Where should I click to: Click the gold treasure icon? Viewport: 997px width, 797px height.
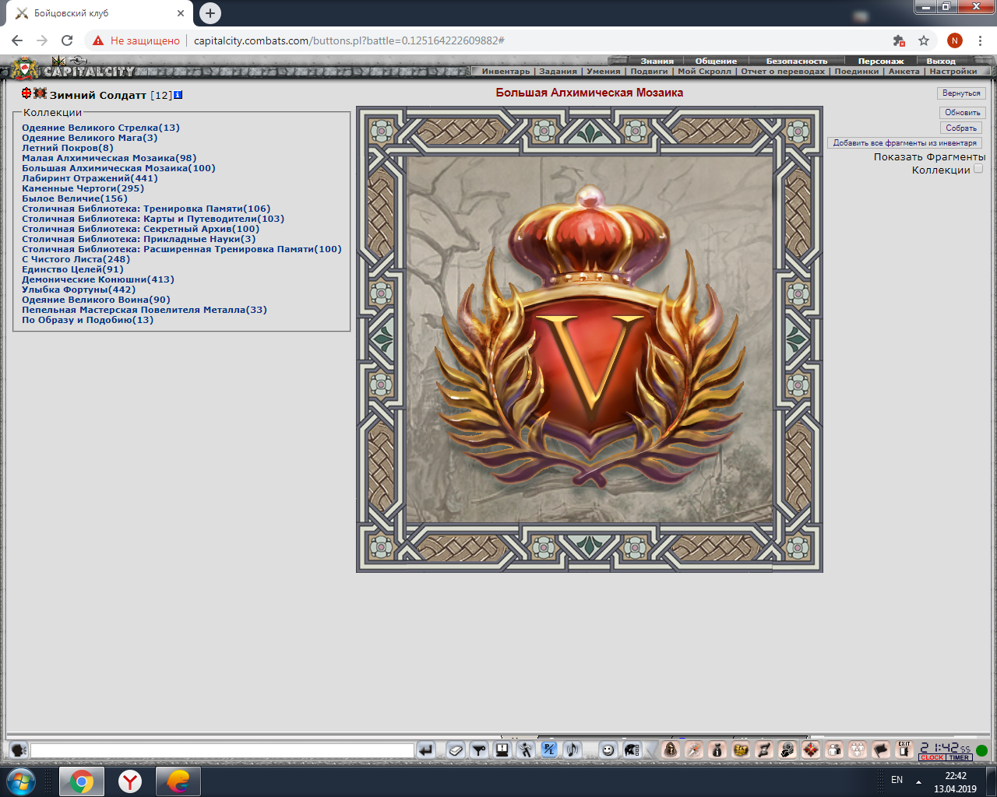pyautogui.click(x=741, y=750)
